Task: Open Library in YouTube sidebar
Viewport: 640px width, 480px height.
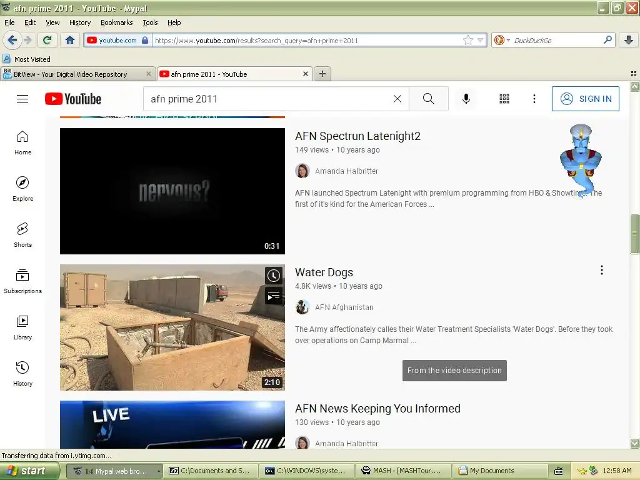Action: coord(23,327)
